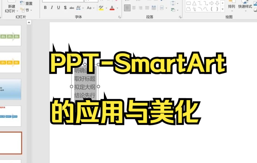Open the shapes gallery More arrow

point(222,9)
